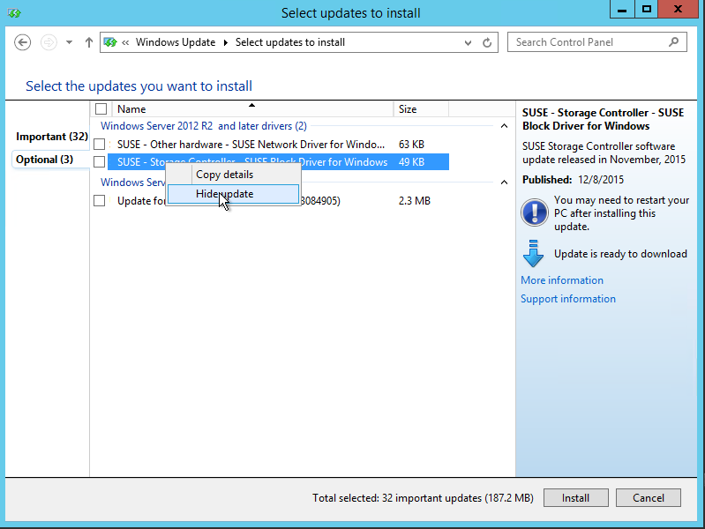705x529 pixels.
Task: Open the address bar history dropdown
Action: click(x=468, y=42)
